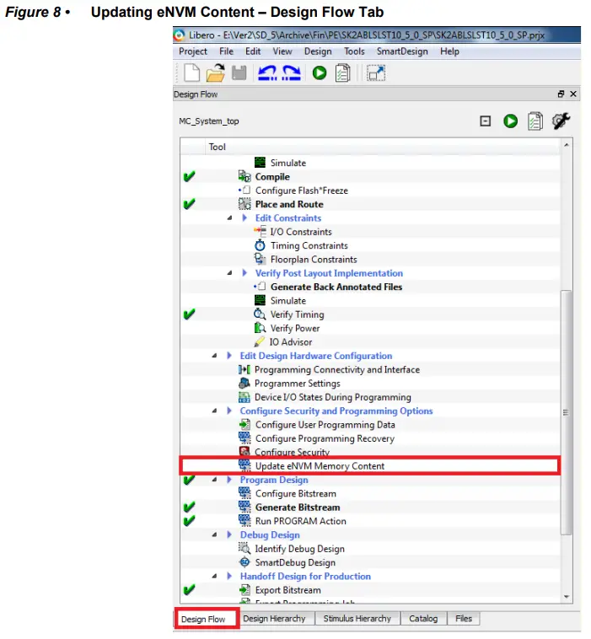Switch to the Stimulus Hierarchy tab

tap(357, 618)
